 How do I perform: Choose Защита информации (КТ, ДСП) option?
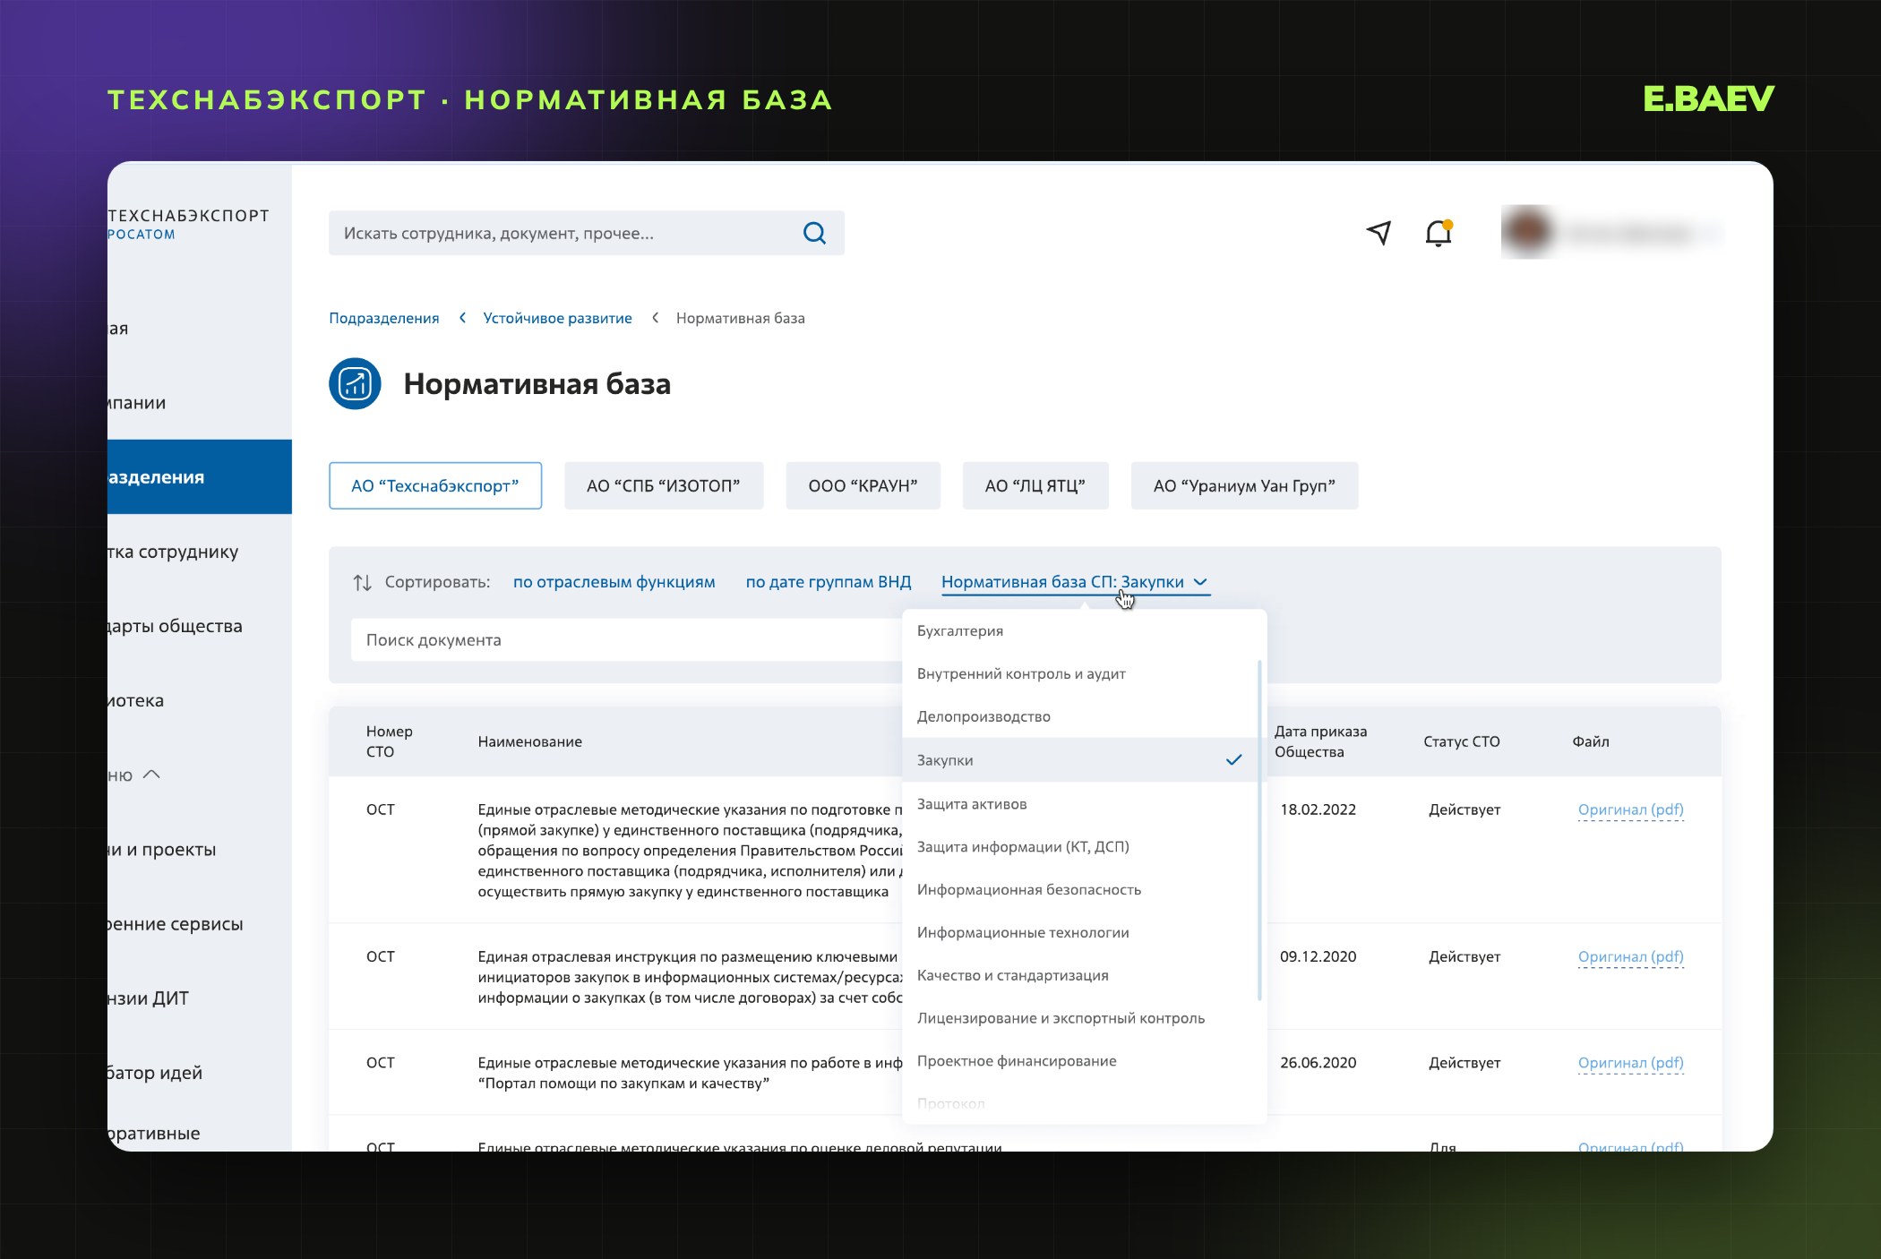tap(1081, 847)
